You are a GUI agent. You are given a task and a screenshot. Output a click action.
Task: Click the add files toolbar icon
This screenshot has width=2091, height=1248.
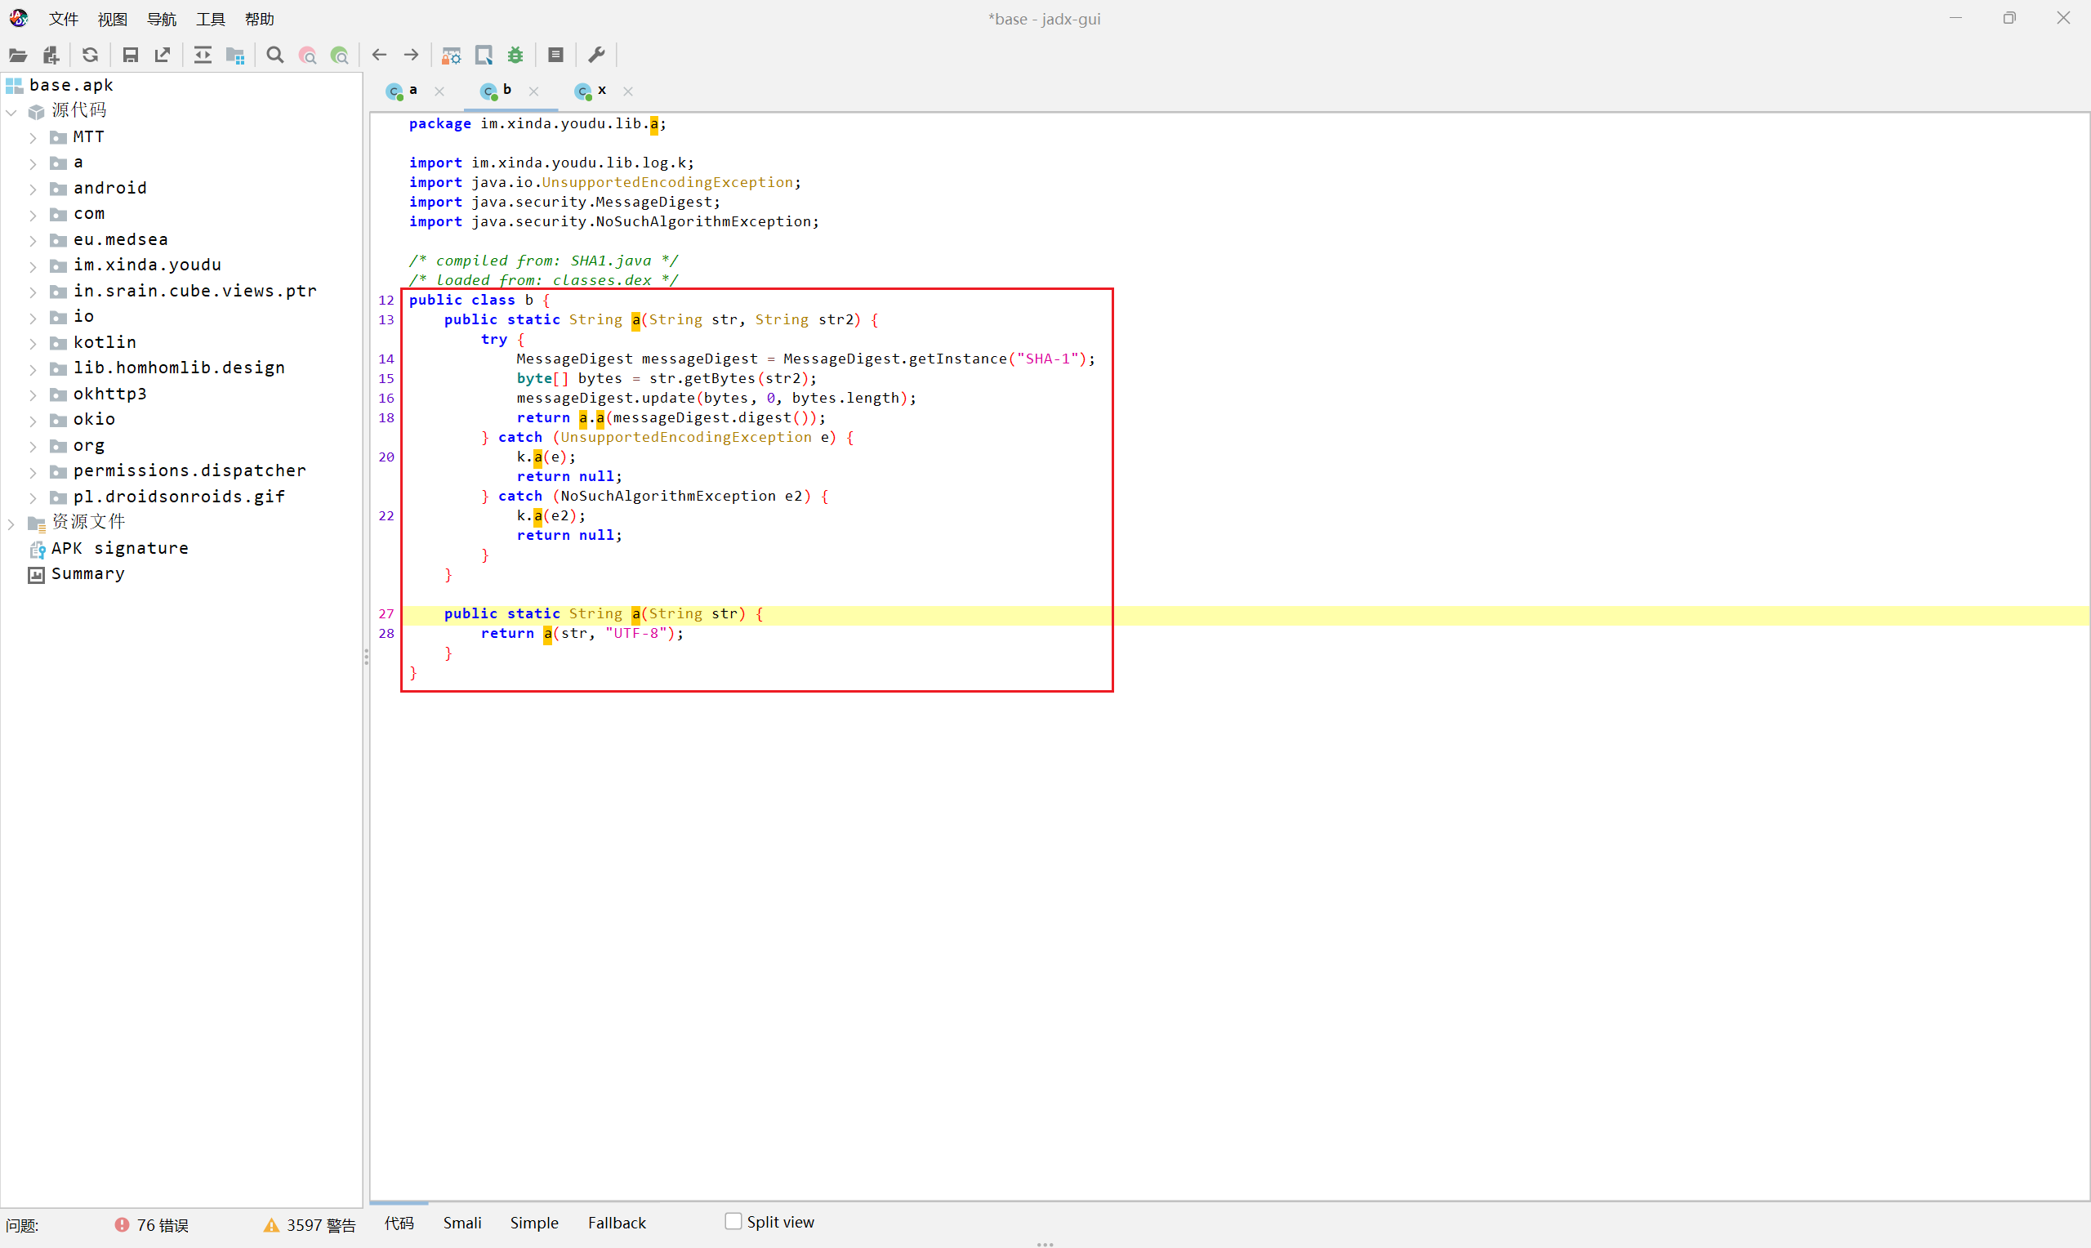point(51,56)
